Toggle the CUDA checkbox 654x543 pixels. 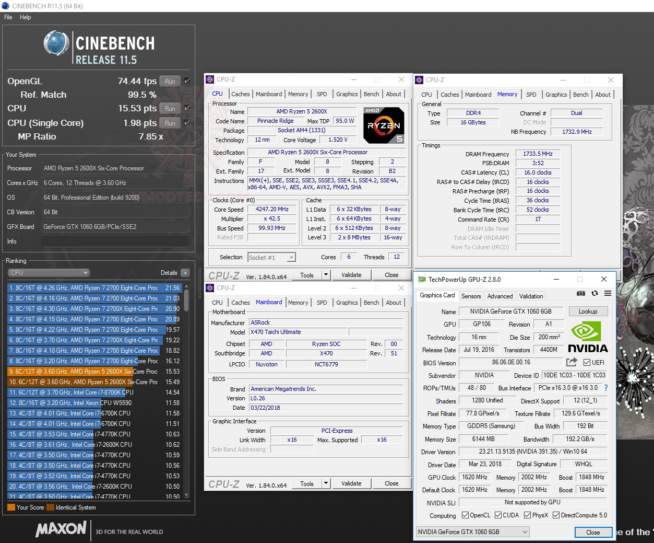point(497,515)
